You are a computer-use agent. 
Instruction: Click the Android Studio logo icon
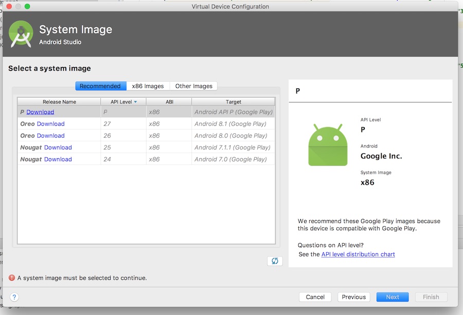(21, 34)
